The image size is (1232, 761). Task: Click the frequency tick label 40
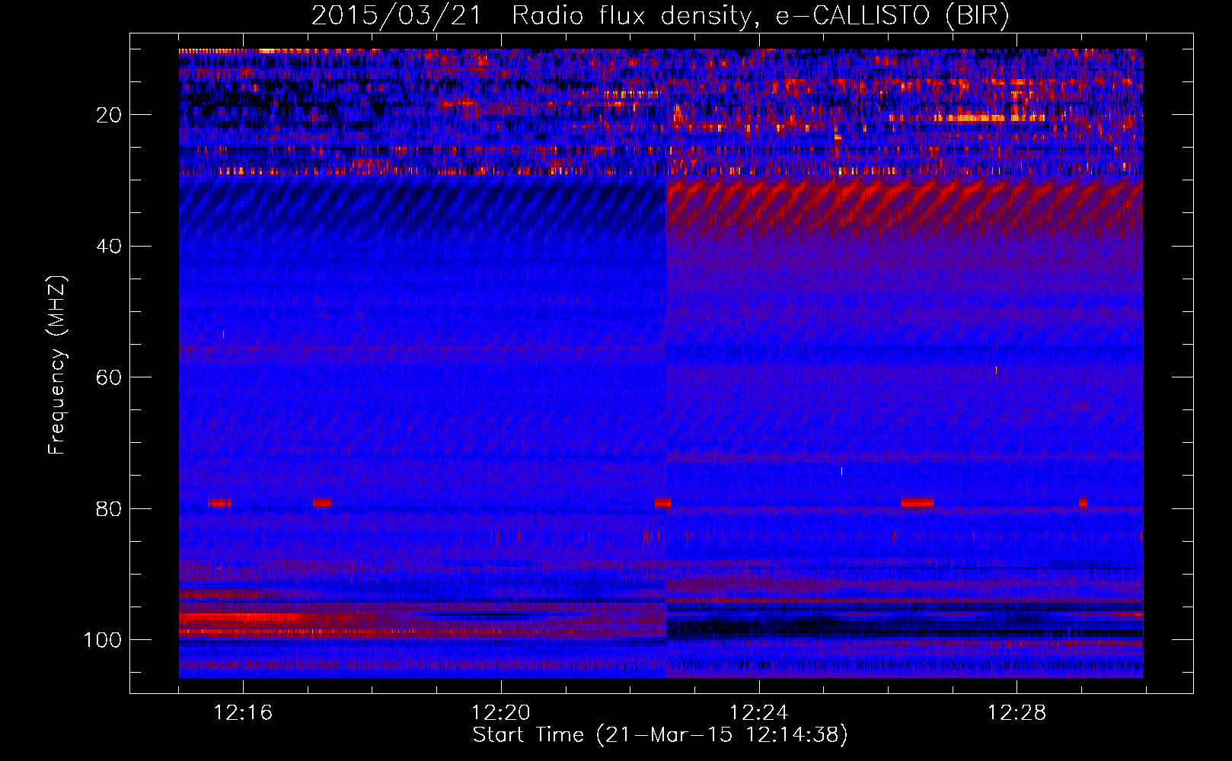(109, 247)
